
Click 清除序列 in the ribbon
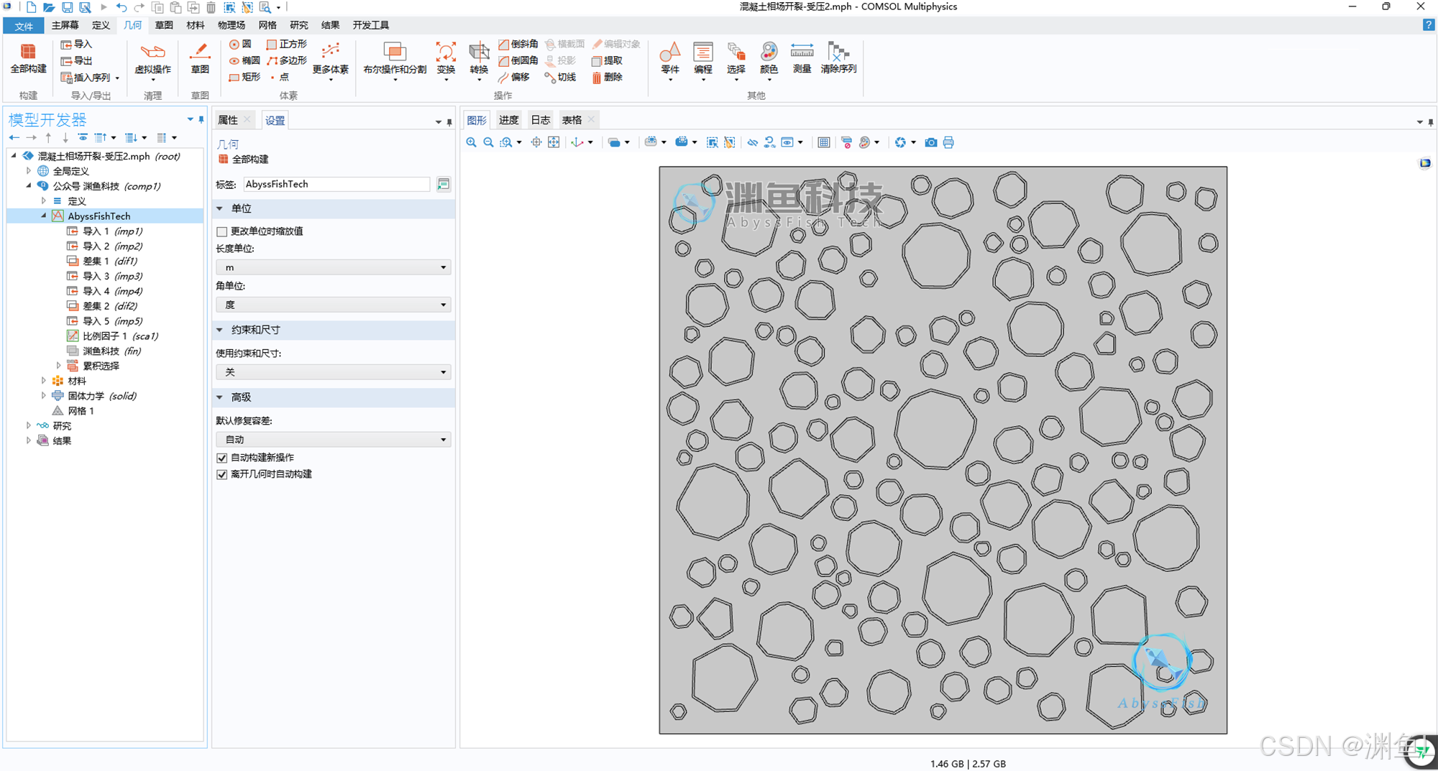(838, 58)
